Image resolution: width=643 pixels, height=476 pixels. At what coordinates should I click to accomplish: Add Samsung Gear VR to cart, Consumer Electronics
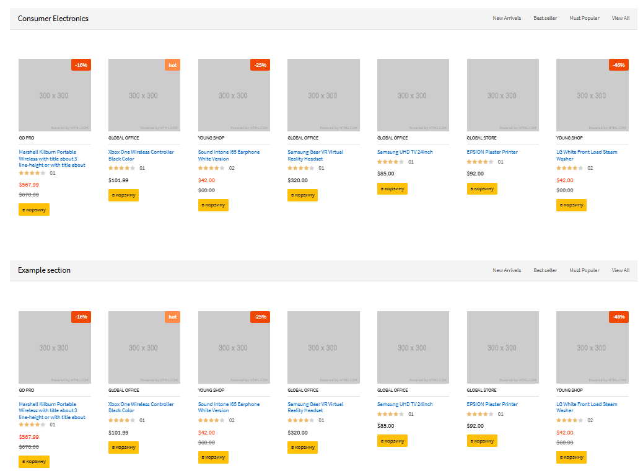[302, 195]
